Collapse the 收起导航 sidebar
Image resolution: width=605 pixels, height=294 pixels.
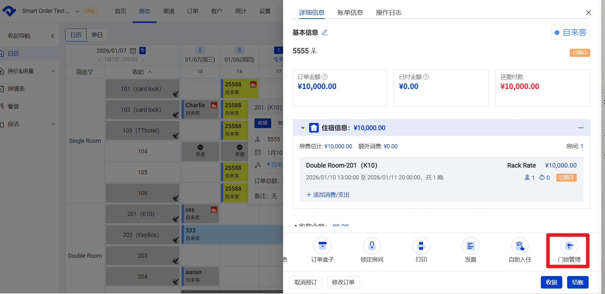tap(53, 36)
